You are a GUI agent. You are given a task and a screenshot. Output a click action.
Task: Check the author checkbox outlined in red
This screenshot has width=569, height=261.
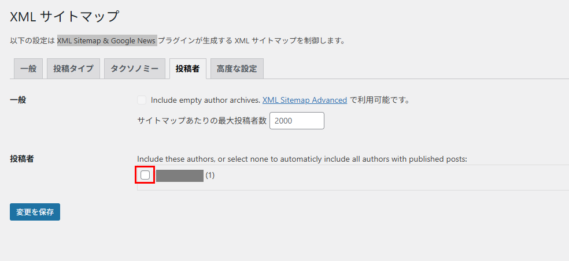click(145, 175)
